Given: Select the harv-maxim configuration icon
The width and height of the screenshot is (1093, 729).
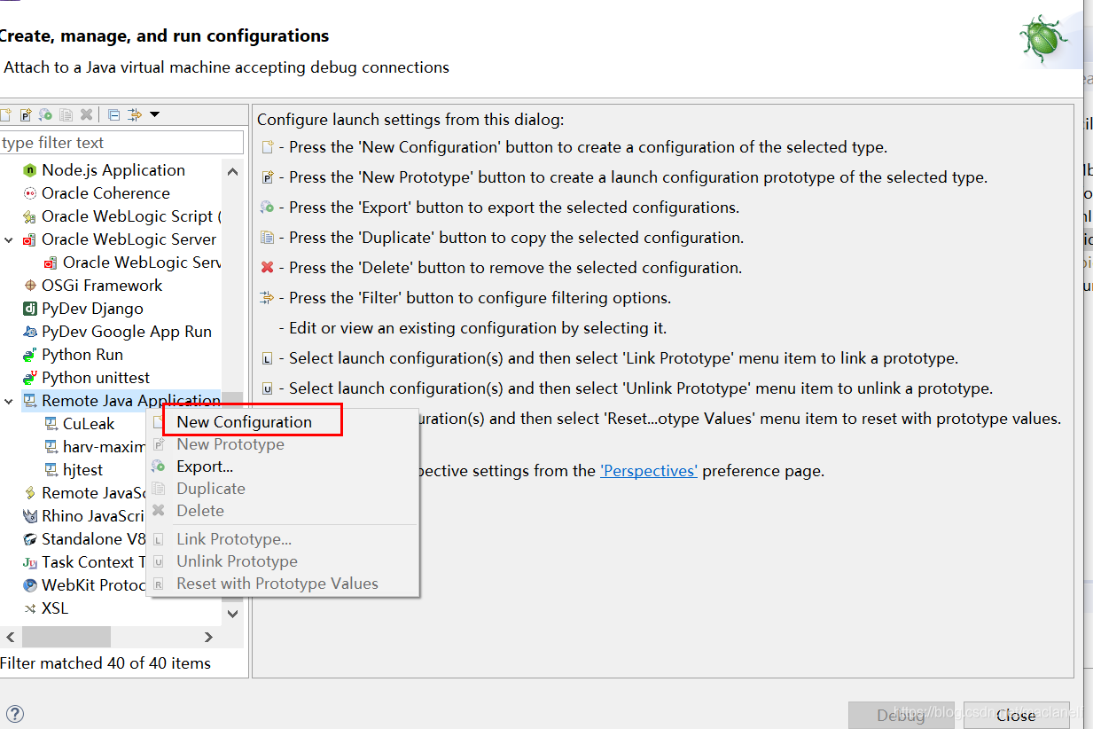Looking at the screenshot, I should pos(51,447).
